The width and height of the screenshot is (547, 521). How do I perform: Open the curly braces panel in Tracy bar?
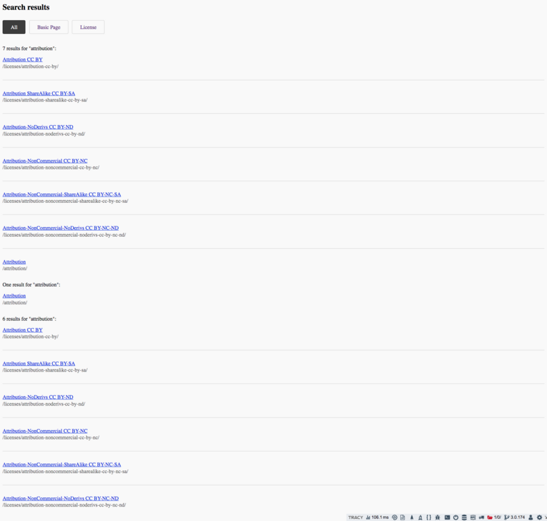point(429,518)
